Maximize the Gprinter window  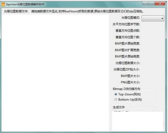point(152,4)
